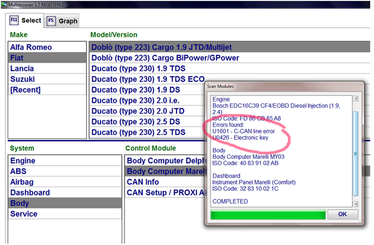Select Doblò Cargo BiPower/GPower model
Screen dimensions: 374x245
coord(230,58)
